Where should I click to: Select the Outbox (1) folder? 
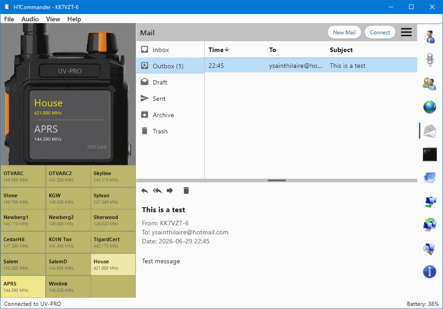tap(170, 66)
